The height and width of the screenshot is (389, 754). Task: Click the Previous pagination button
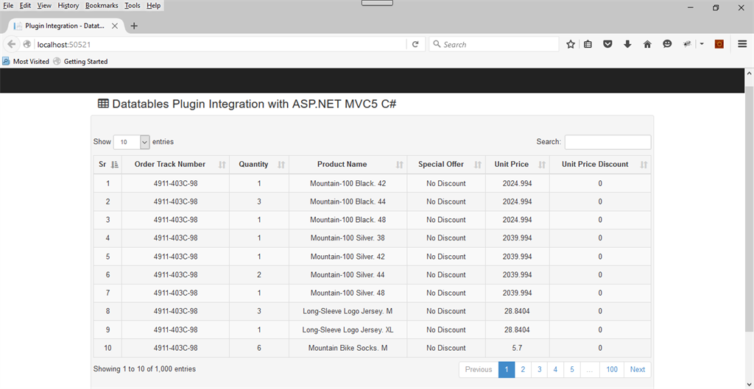(x=479, y=369)
